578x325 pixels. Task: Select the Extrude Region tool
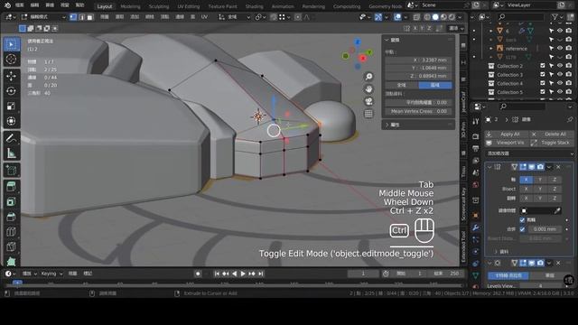tap(11, 187)
